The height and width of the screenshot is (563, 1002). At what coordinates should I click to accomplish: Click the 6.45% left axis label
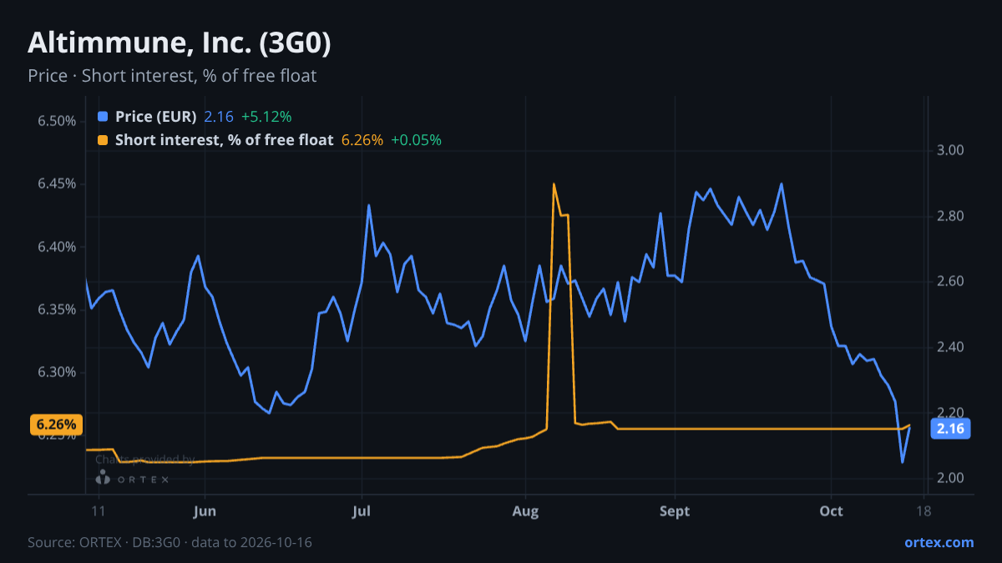[57, 184]
